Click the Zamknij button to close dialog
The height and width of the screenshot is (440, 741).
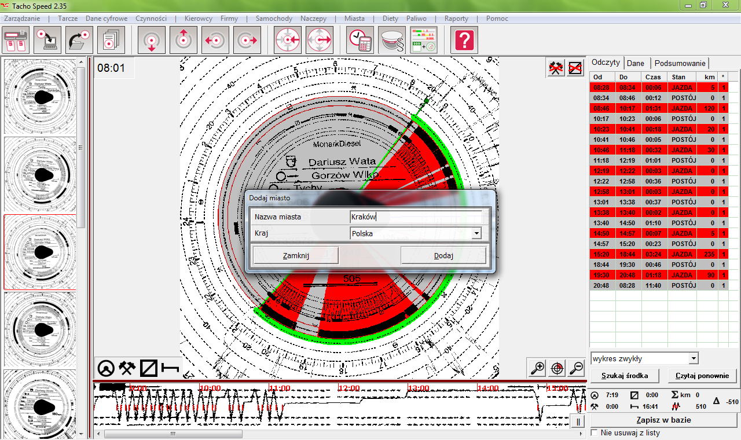click(x=296, y=255)
